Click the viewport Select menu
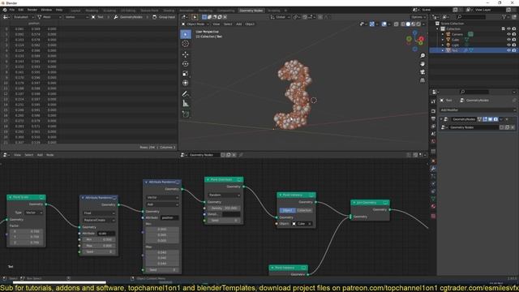Viewport: 519px width, 292px height. (x=228, y=24)
